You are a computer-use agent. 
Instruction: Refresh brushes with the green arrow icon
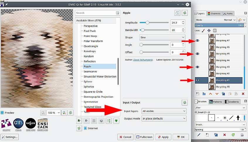(233, 135)
